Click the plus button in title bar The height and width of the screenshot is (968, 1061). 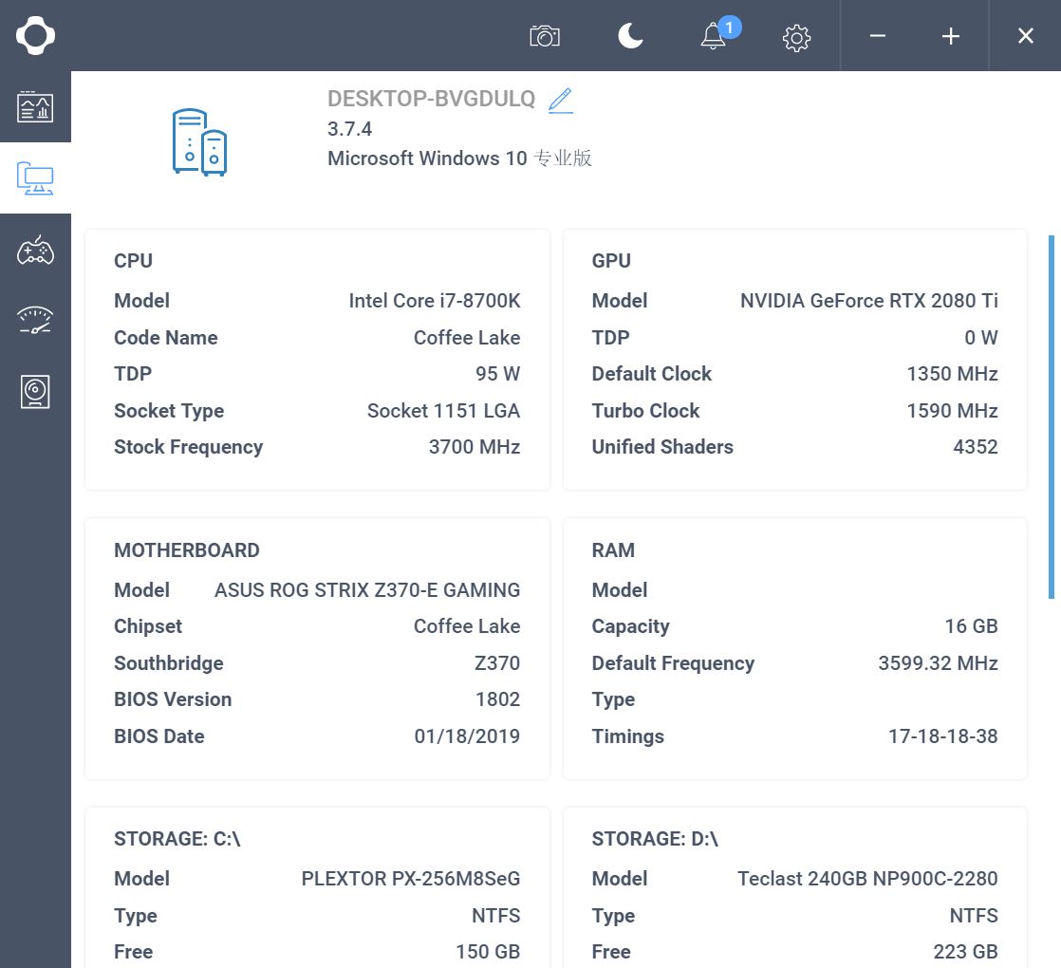click(951, 36)
